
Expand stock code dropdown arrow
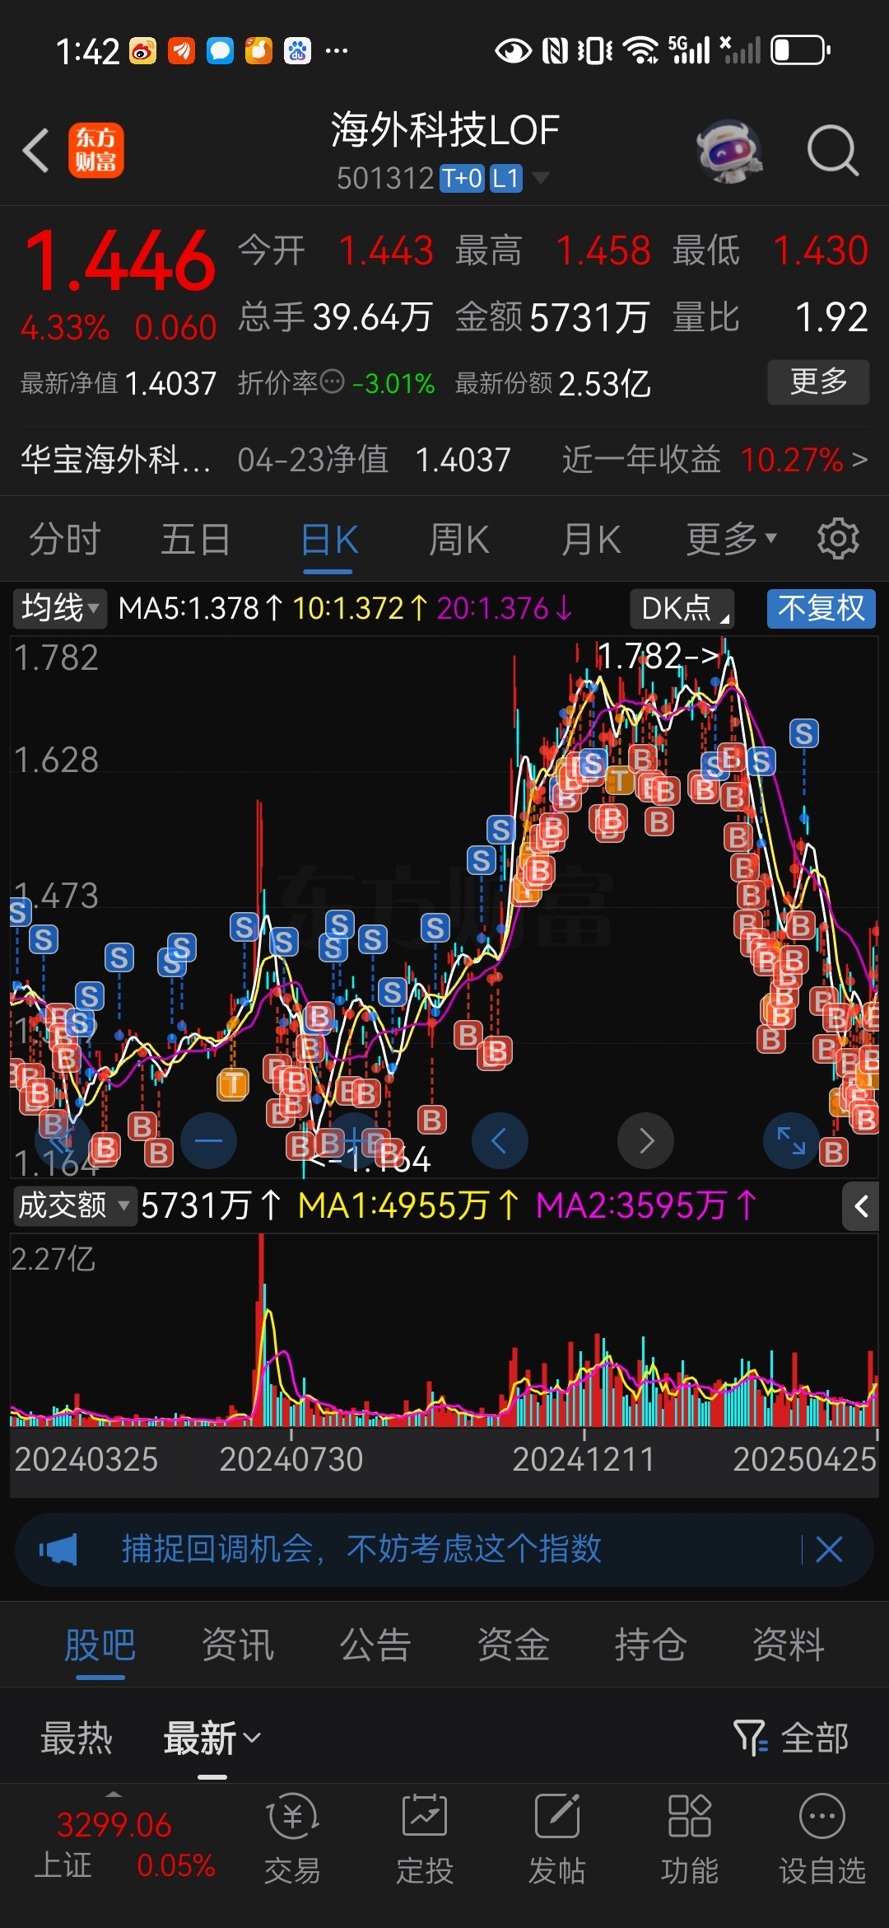coord(541,177)
